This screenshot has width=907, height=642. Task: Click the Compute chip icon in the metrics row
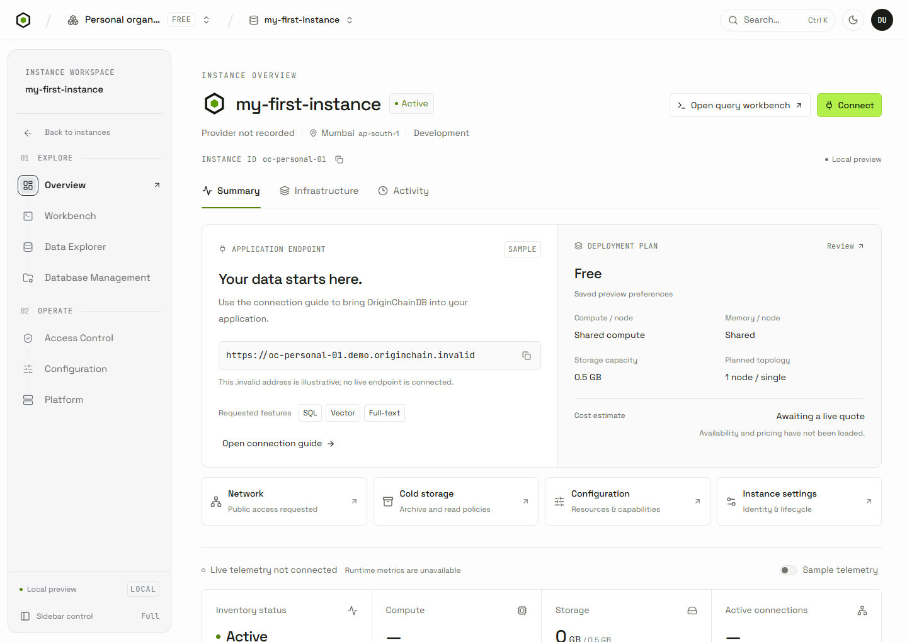point(522,611)
